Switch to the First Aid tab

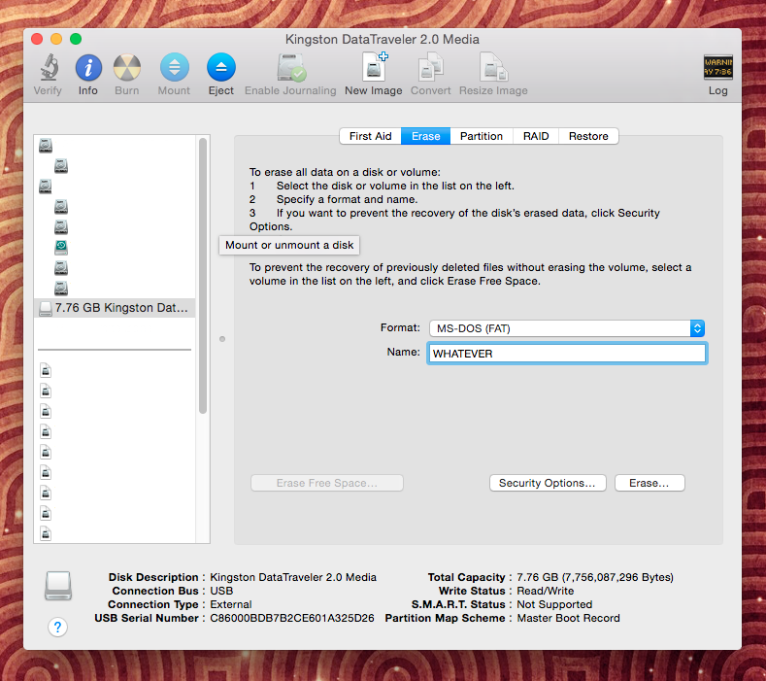tap(370, 136)
